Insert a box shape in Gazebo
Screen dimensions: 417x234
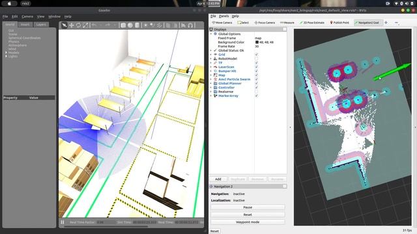pos(123,25)
